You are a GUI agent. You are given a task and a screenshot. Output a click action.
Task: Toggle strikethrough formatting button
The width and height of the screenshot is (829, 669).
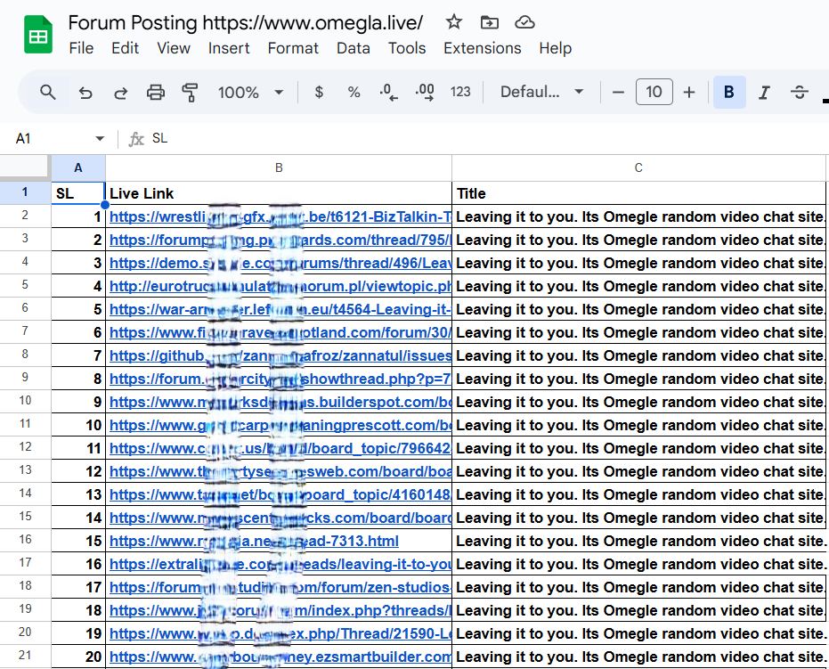click(800, 92)
